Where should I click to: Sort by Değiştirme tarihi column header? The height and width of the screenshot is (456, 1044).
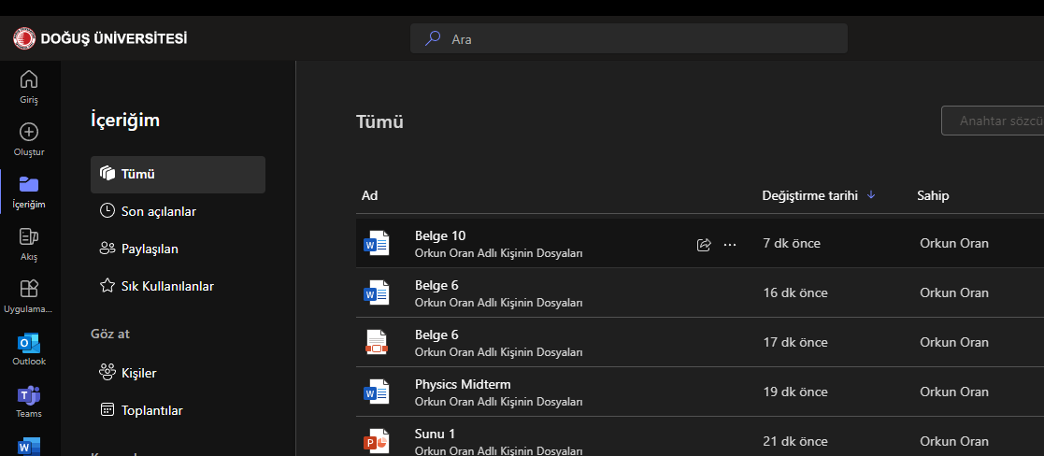tap(809, 195)
